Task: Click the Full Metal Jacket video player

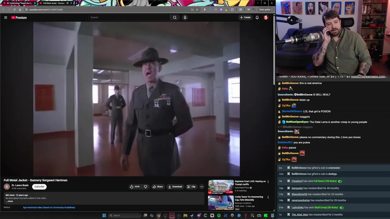Action: pyautogui.click(x=136, y=99)
